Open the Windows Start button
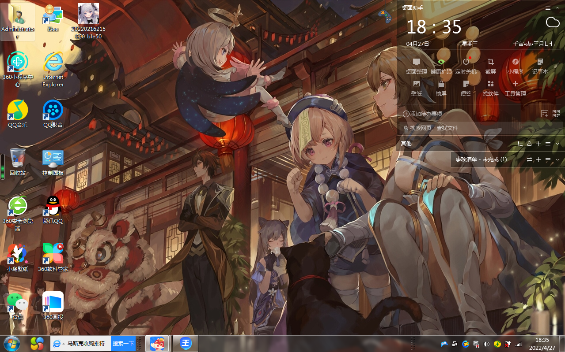The image size is (565, 352). pyautogui.click(x=12, y=344)
